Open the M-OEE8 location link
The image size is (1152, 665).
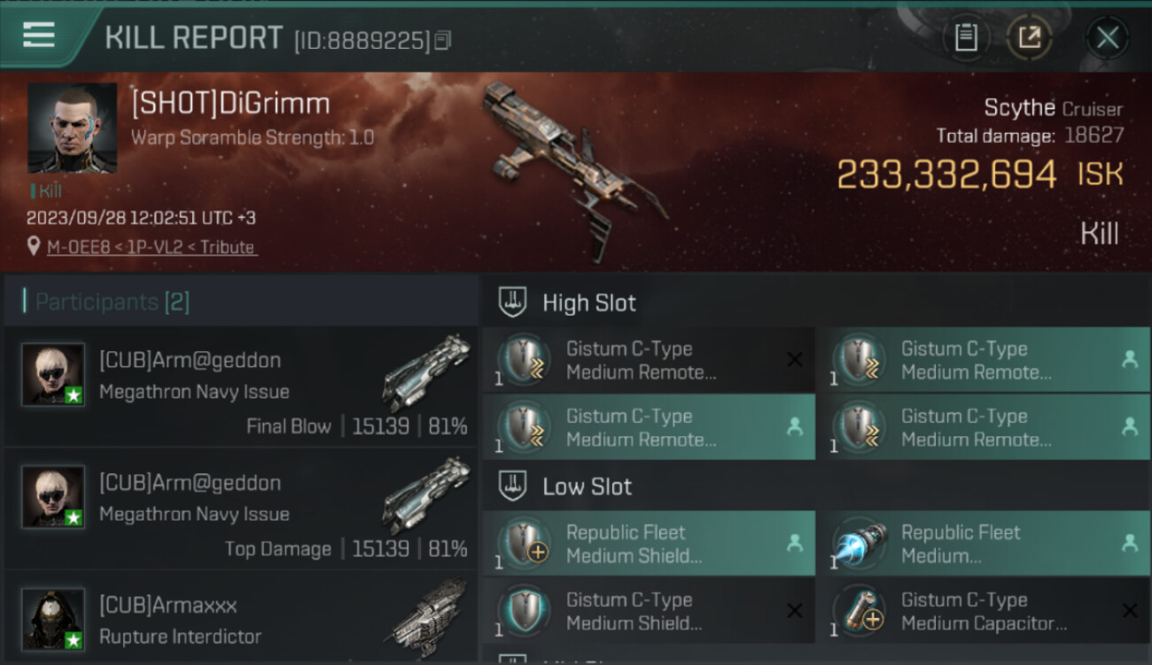pos(152,247)
